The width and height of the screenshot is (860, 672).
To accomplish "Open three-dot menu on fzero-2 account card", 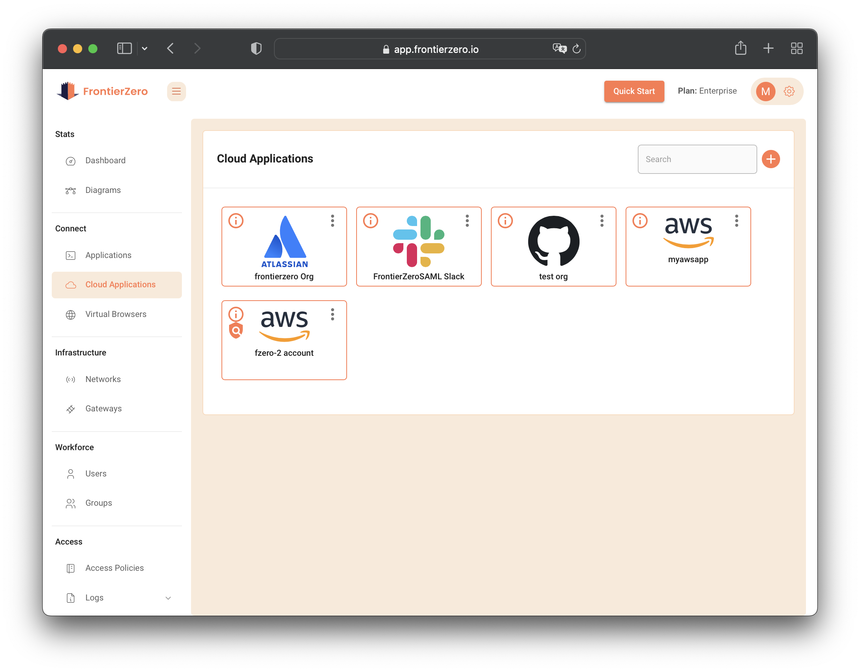I will (333, 314).
